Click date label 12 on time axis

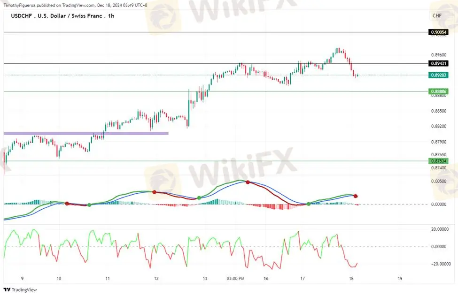pyautogui.click(x=156, y=279)
